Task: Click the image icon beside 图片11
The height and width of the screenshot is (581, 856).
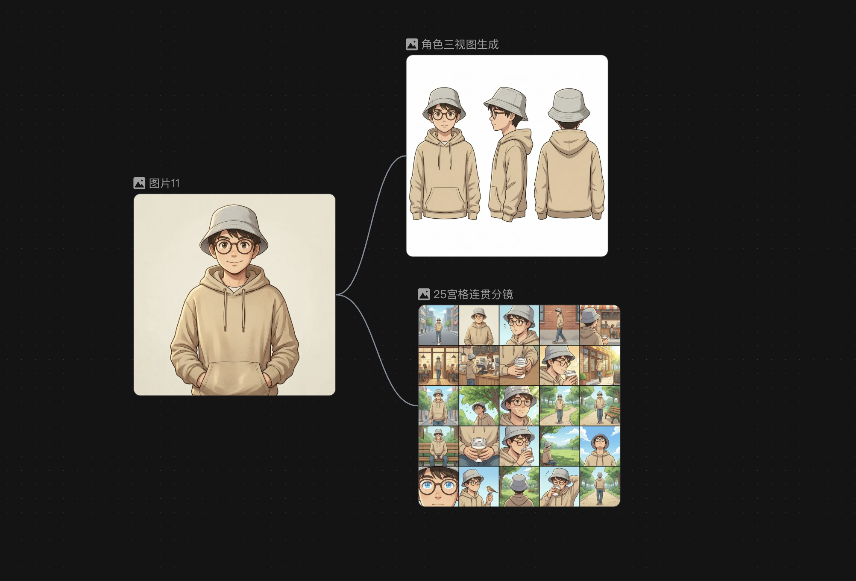Action: [139, 183]
